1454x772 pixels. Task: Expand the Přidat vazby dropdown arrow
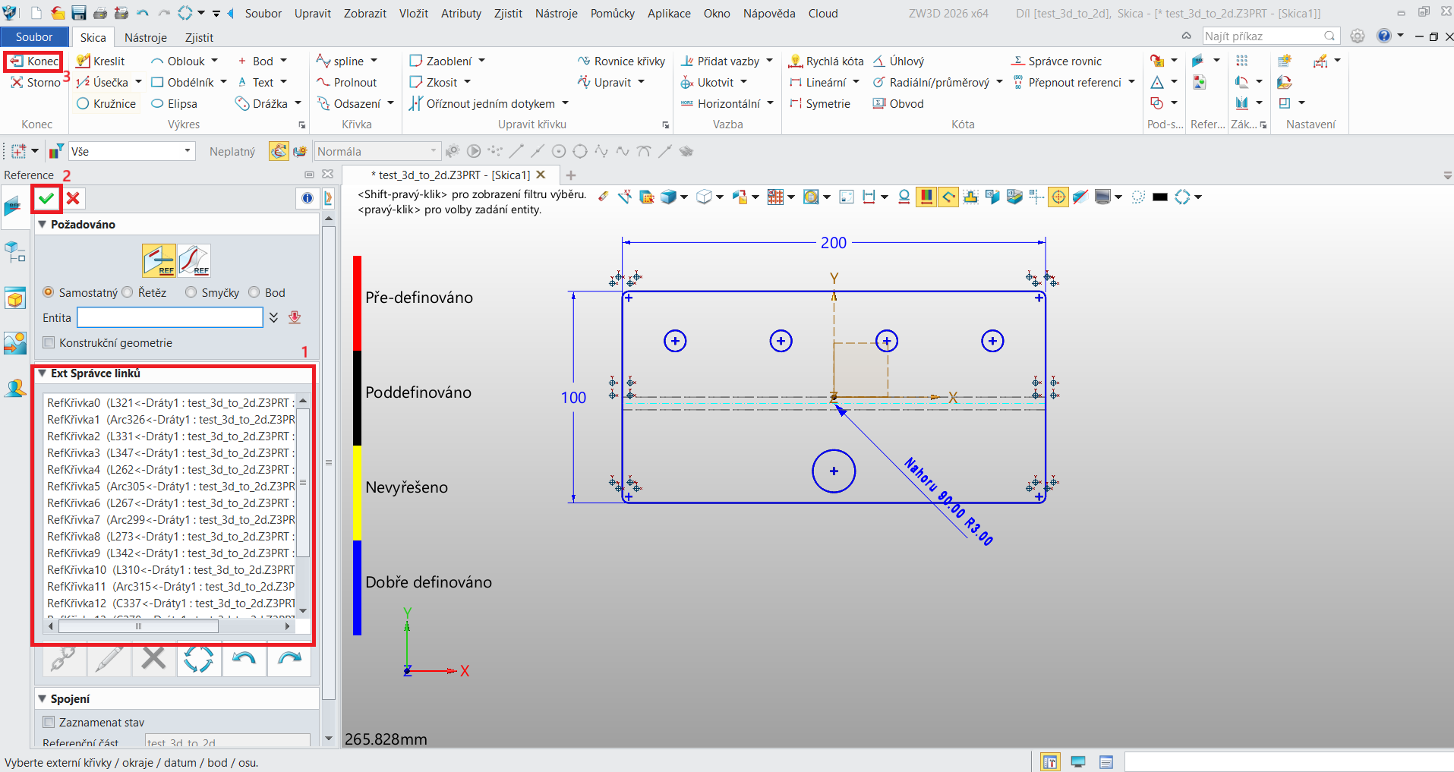pos(769,61)
